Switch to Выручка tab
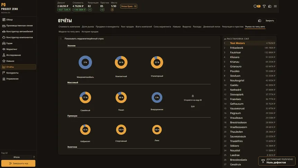The width and height of the screenshot is (298, 168). [x=187, y=27]
